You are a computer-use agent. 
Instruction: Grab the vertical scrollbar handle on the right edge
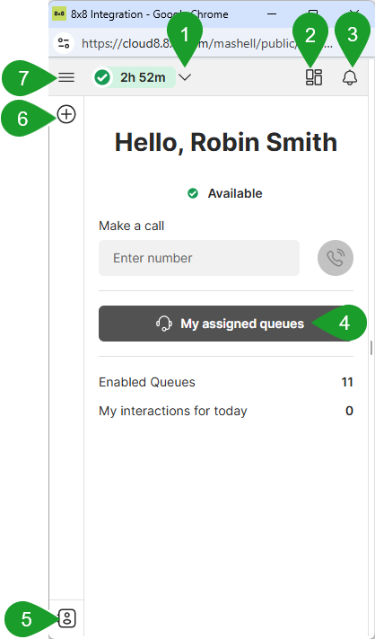point(371,348)
